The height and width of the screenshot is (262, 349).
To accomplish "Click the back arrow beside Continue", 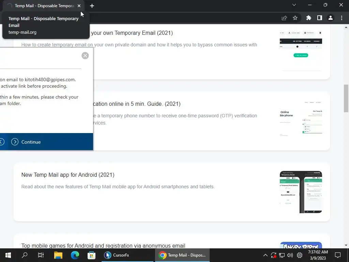I will (2, 142).
